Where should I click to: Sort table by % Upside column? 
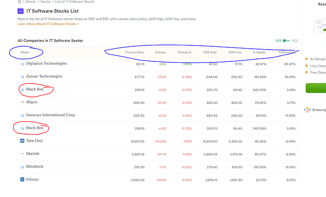pyautogui.click(x=259, y=52)
